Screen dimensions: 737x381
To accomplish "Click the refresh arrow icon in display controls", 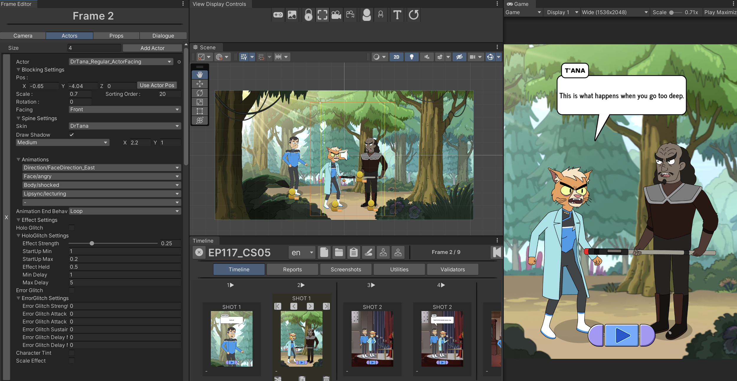I will pyautogui.click(x=414, y=15).
